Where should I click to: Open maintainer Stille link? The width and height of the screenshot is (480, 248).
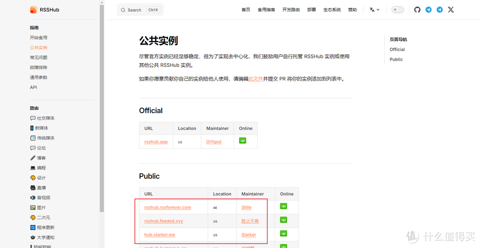(x=246, y=207)
